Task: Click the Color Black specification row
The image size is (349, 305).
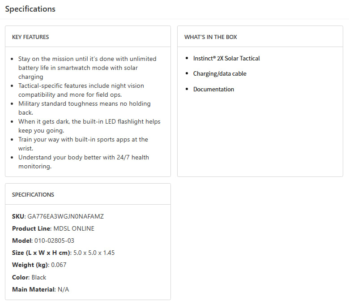Action: [x=29, y=277]
